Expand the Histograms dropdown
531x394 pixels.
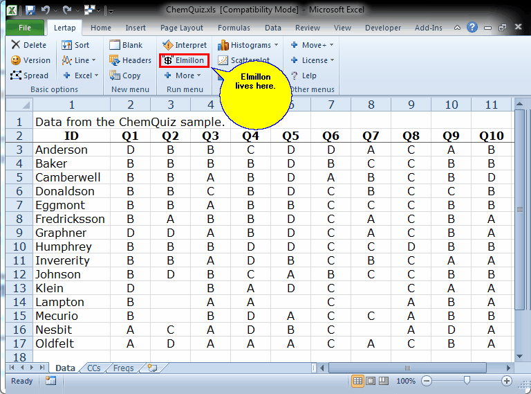point(248,45)
